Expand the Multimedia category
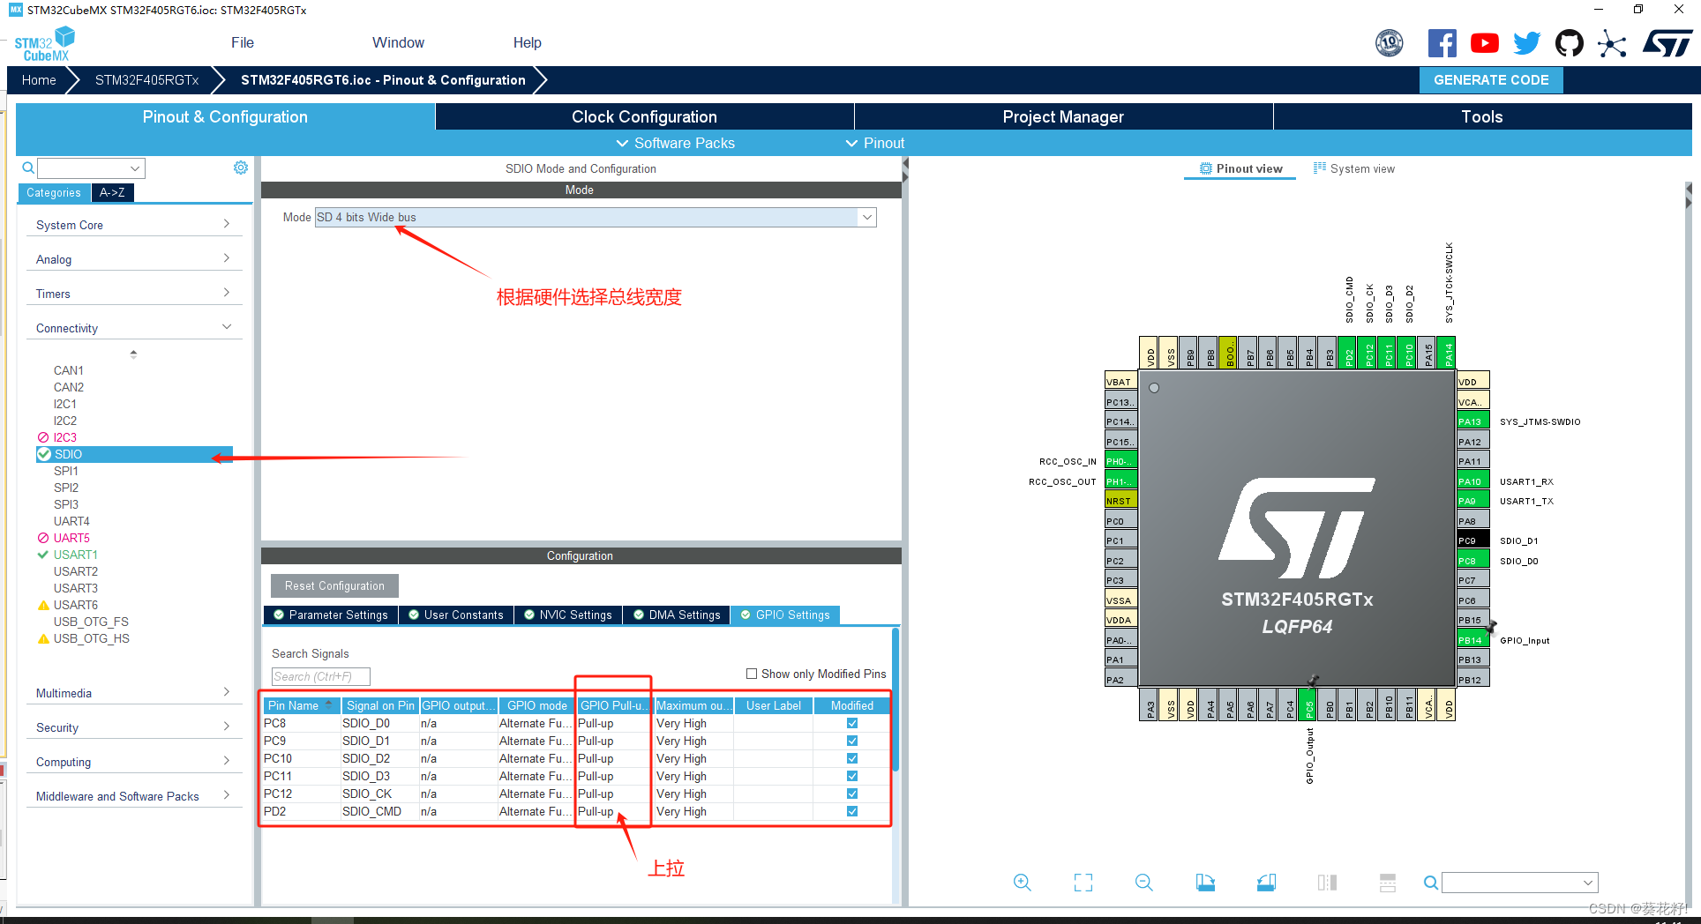The image size is (1701, 924). (x=227, y=693)
